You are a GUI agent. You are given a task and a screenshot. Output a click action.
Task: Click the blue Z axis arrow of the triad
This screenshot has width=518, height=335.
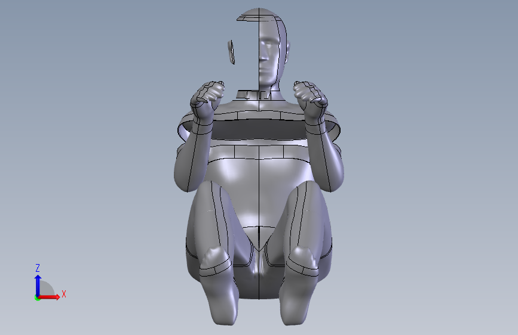tap(38, 286)
